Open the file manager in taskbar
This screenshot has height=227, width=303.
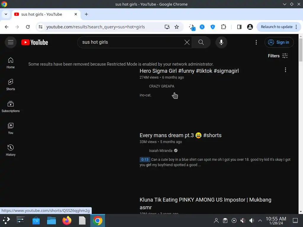coord(51,220)
